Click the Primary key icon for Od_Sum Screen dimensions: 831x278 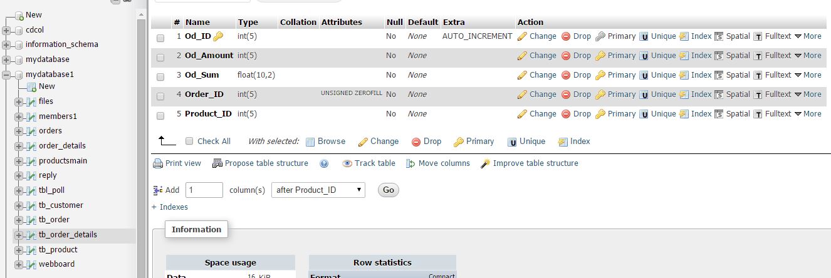coord(600,75)
